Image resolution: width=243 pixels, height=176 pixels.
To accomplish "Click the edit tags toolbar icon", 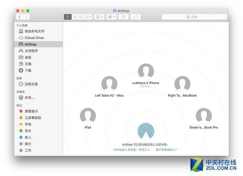I will pos(136,17).
